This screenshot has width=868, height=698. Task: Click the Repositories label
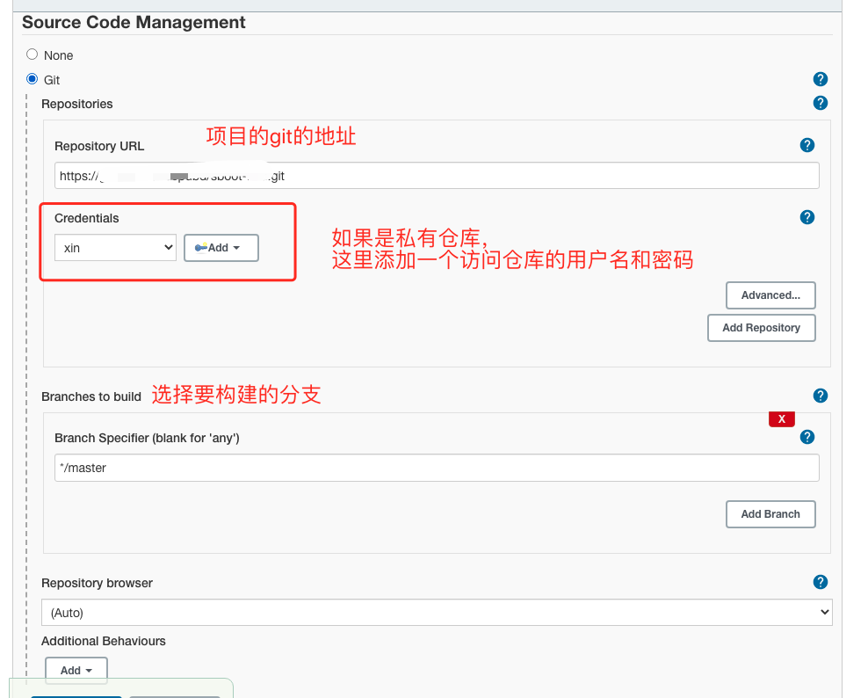(77, 104)
